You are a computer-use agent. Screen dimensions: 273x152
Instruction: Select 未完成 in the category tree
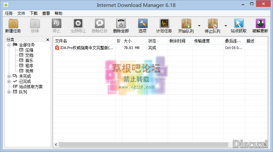[25, 76]
